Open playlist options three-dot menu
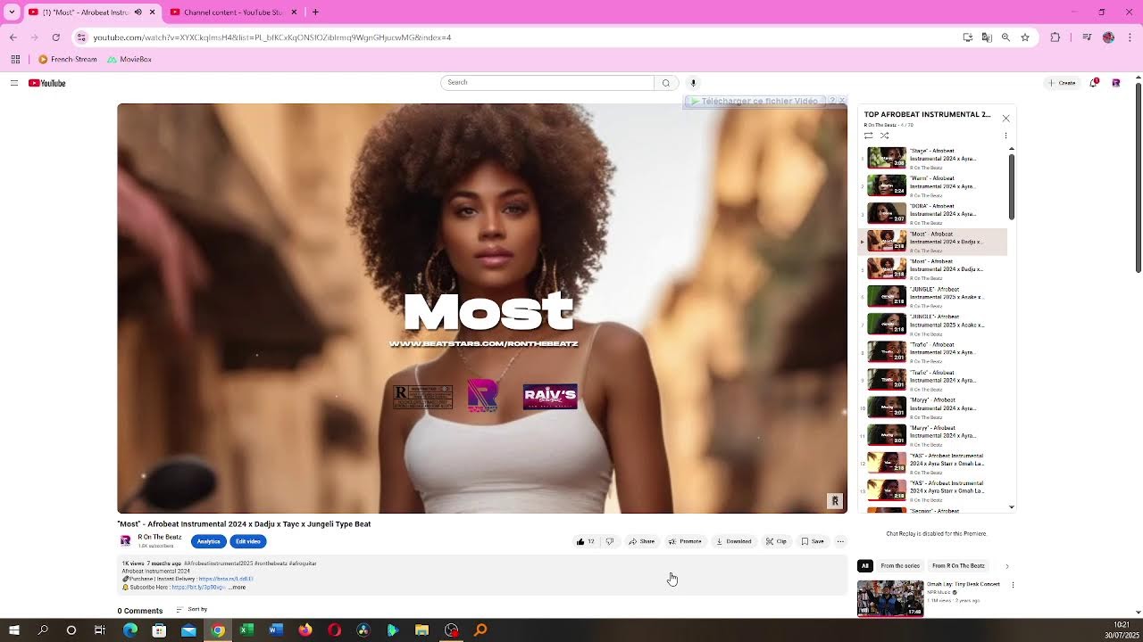1143x642 pixels. click(x=1005, y=136)
